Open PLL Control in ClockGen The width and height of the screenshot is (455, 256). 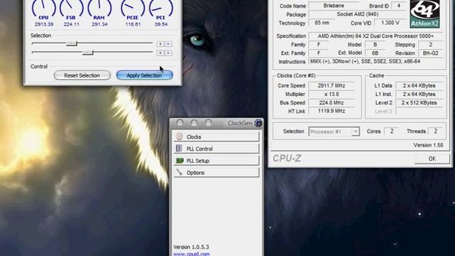coord(216,149)
